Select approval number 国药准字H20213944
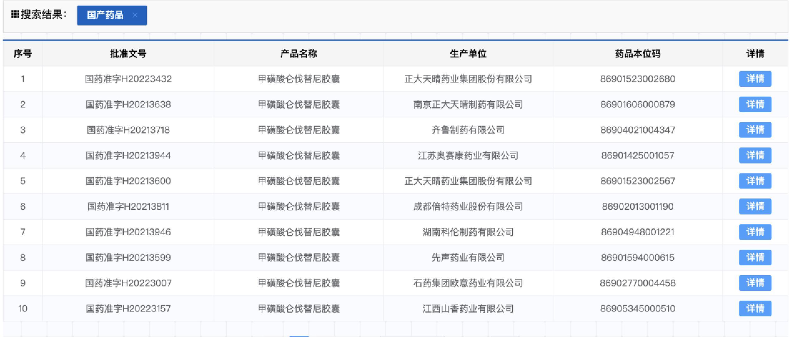The image size is (792, 337). pyautogui.click(x=128, y=155)
